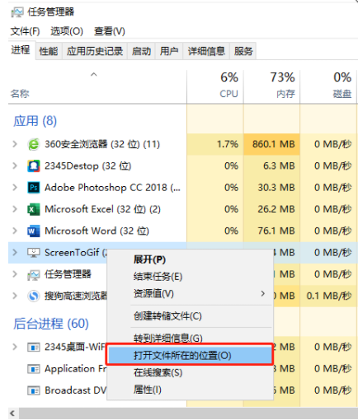Choose 转到详细信息(G) in the context menu
358x420 pixels.
tap(190, 338)
